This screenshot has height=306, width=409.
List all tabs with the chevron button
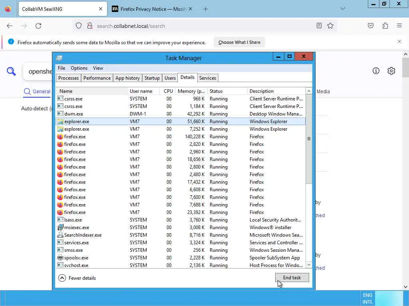coord(342,9)
